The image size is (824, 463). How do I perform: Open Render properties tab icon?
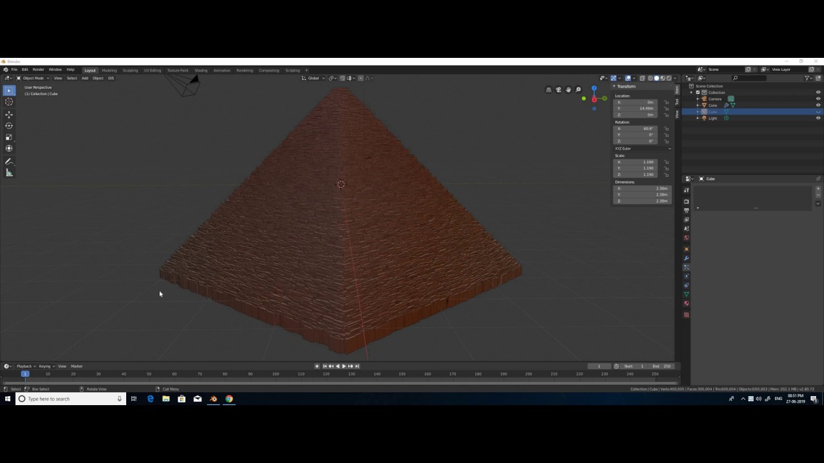click(x=686, y=201)
